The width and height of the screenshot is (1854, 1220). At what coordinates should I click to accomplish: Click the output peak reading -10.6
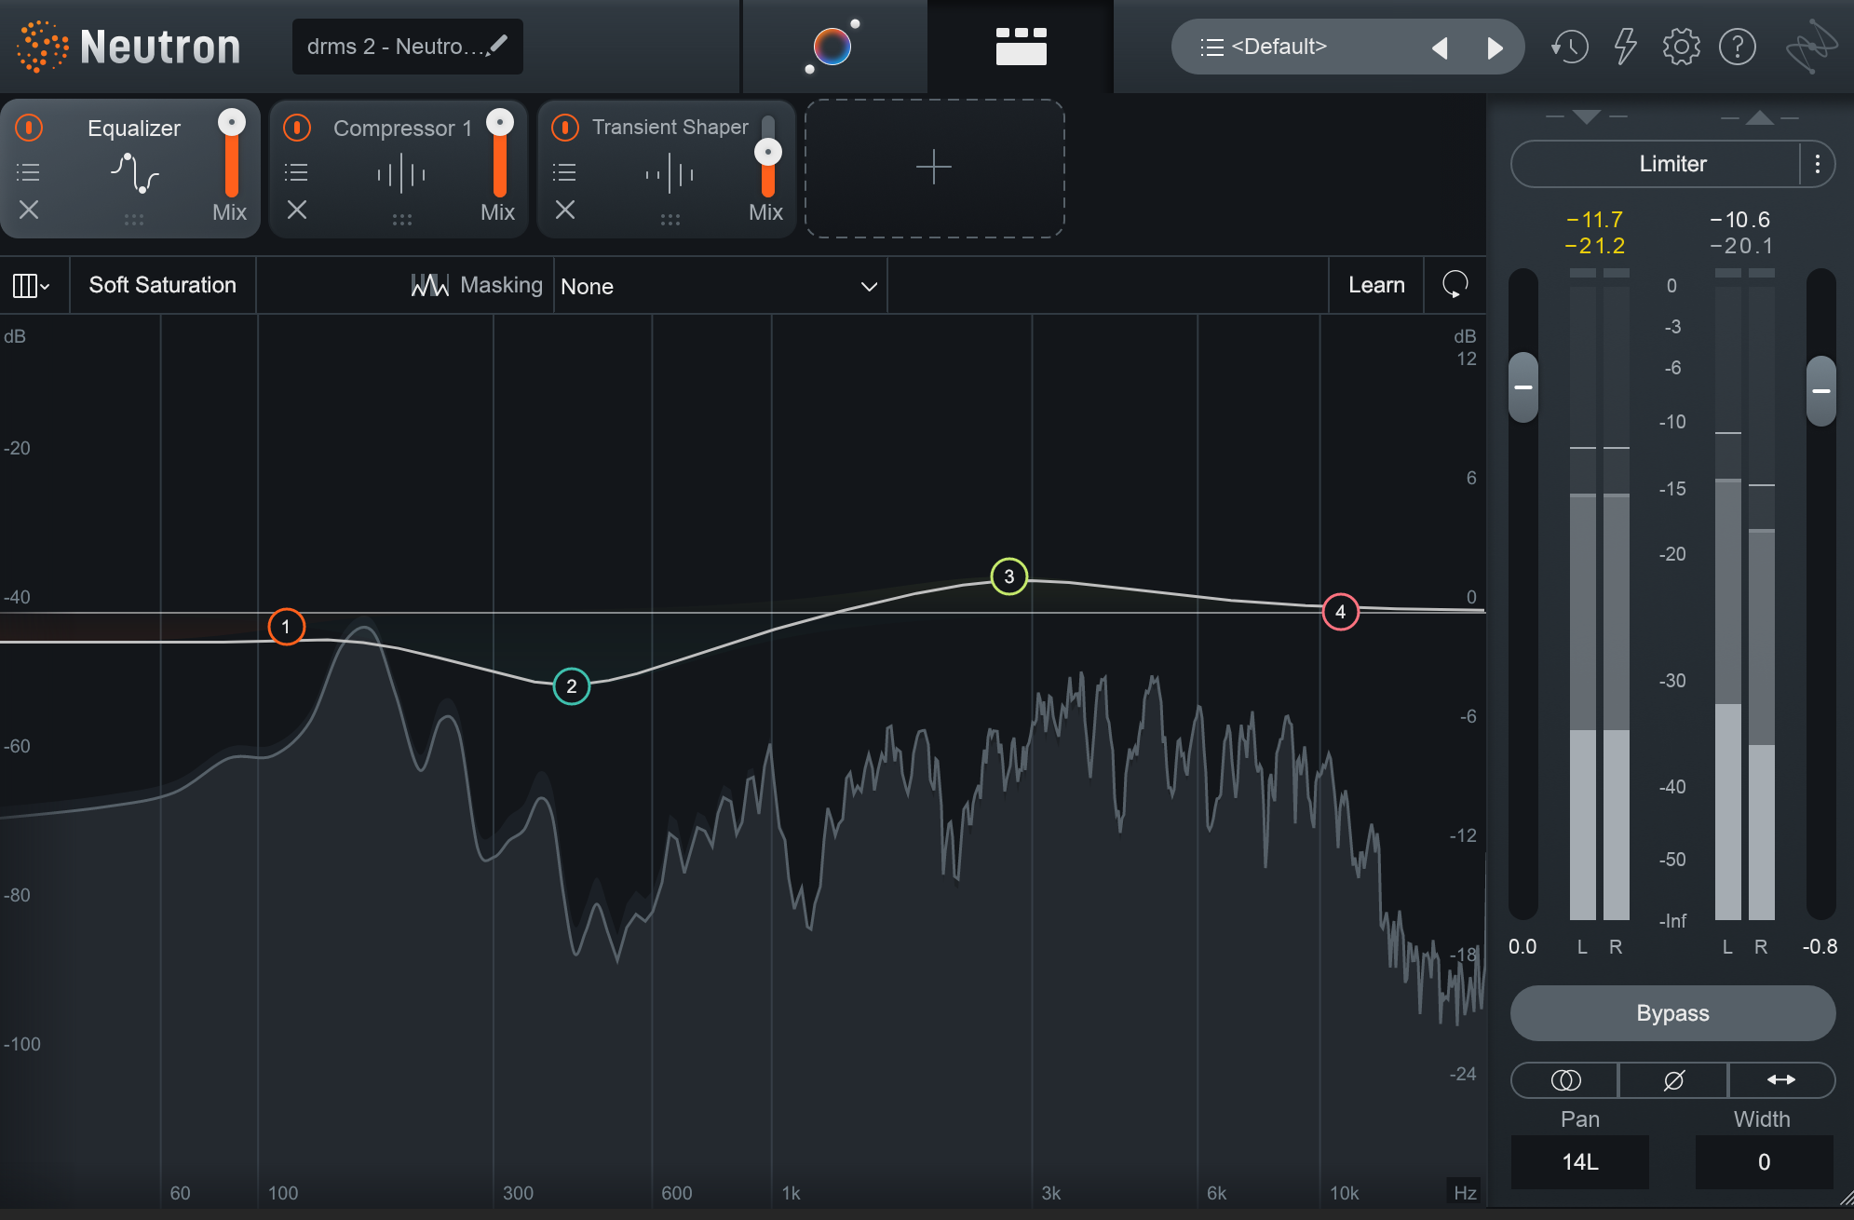(x=1740, y=220)
